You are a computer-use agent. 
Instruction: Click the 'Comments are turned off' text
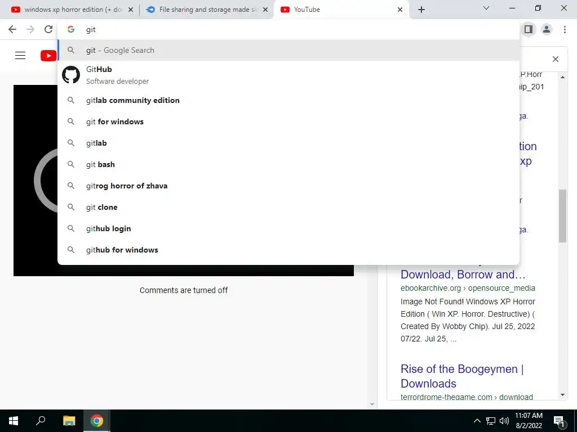tap(184, 290)
